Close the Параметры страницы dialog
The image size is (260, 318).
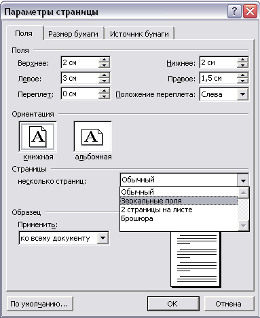250,12
